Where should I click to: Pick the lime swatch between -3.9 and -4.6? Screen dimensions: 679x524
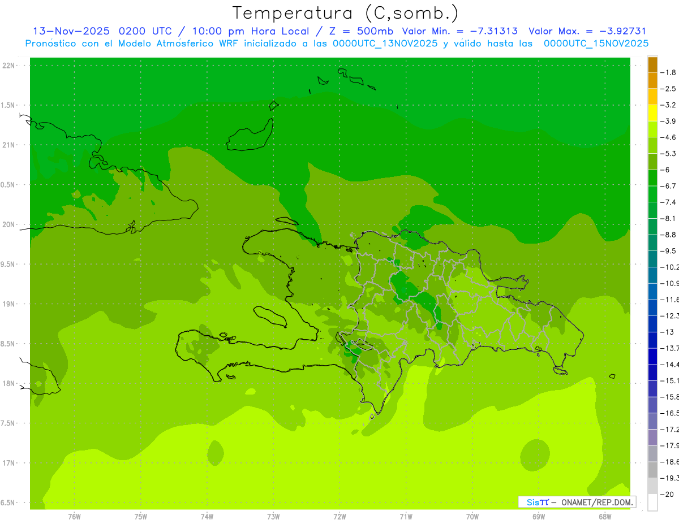point(652,129)
